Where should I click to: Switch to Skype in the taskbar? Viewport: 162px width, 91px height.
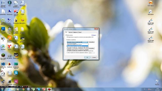39,89
